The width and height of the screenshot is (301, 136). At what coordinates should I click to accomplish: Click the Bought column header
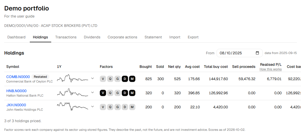click(x=146, y=67)
